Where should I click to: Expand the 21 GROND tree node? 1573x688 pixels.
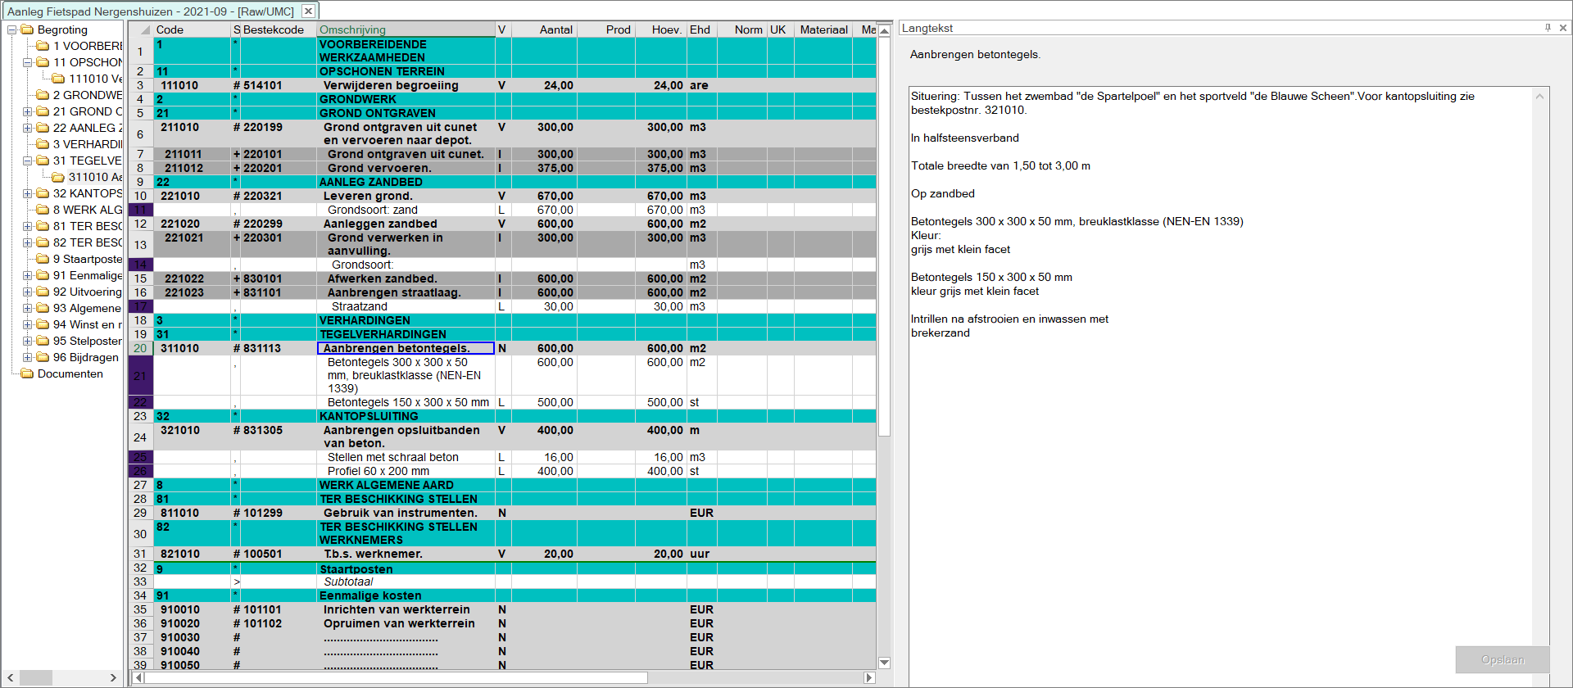[28, 111]
